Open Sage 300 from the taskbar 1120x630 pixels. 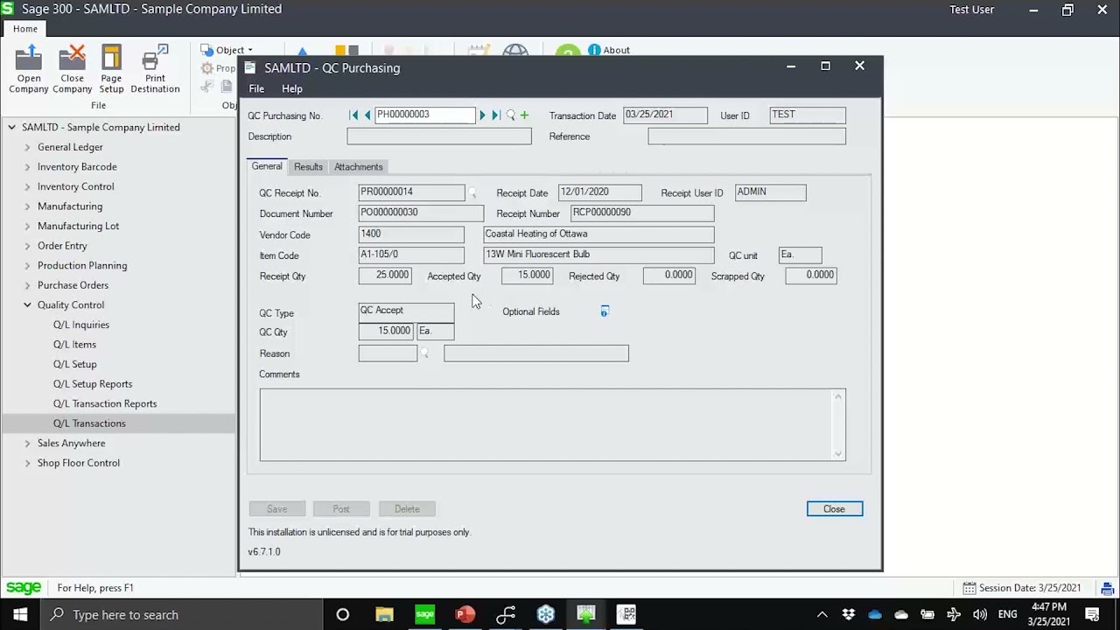tap(424, 614)
